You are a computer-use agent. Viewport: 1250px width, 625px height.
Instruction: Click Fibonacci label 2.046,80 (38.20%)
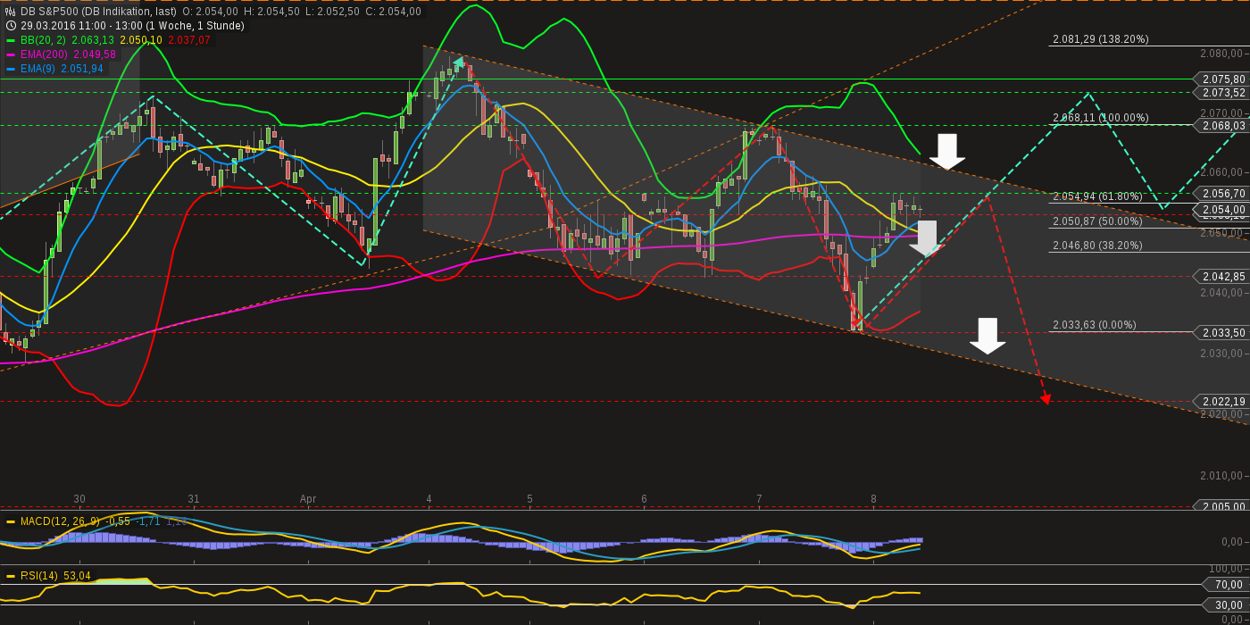pos(1097,245)
